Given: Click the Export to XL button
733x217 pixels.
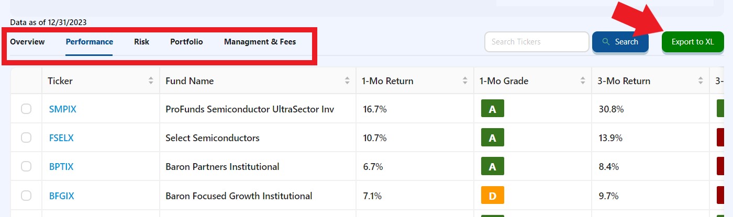Looking at the screenshot, I should (x=693, y=42).
